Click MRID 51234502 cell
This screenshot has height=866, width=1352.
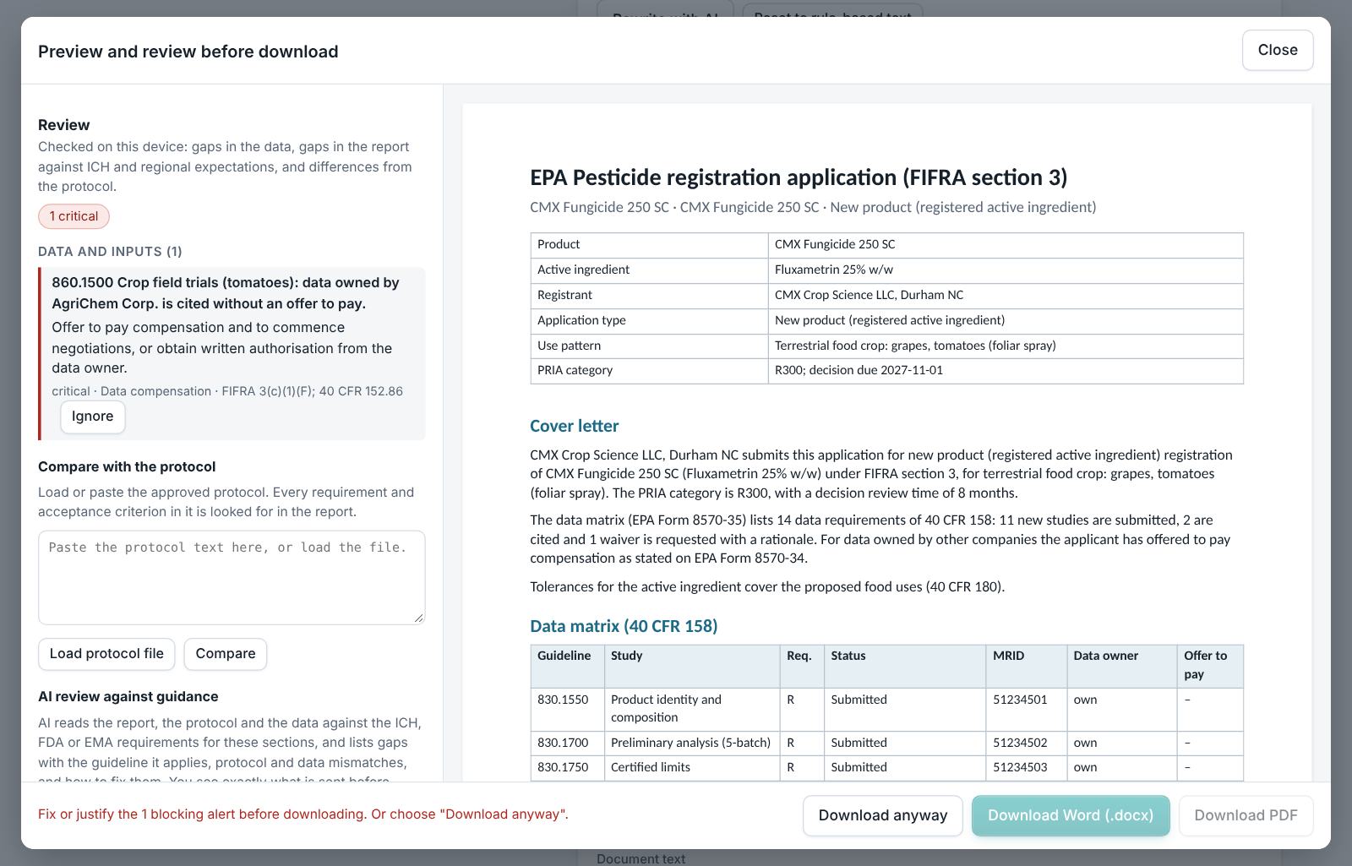pyautogui.click(x=1026, y=743)
